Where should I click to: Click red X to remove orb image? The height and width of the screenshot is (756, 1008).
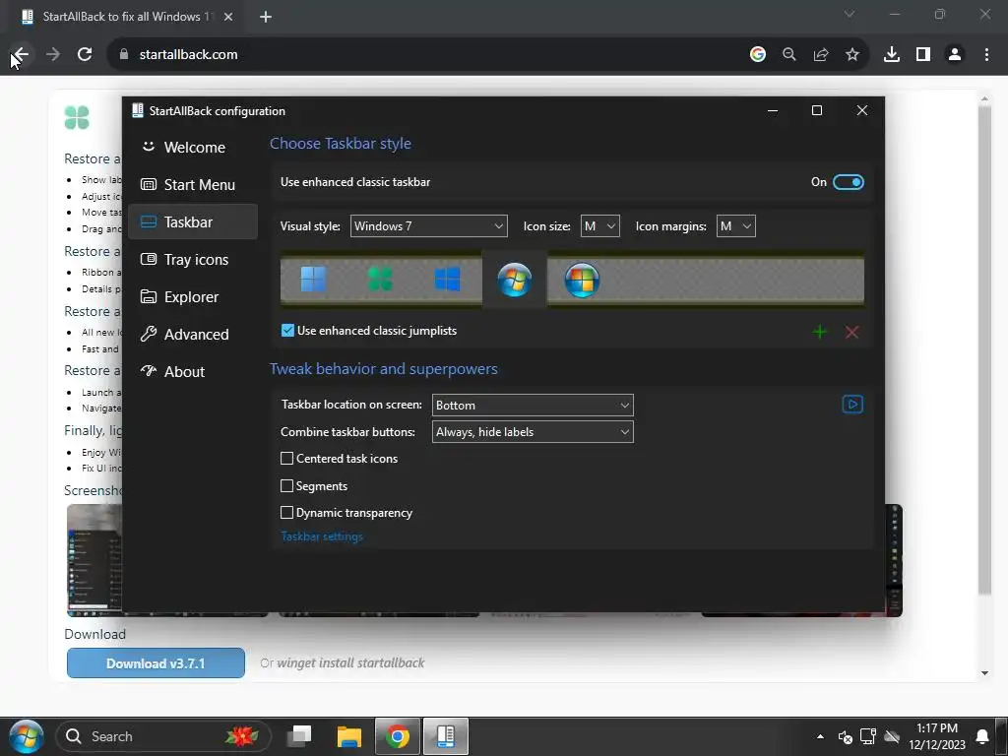[851, 333]
